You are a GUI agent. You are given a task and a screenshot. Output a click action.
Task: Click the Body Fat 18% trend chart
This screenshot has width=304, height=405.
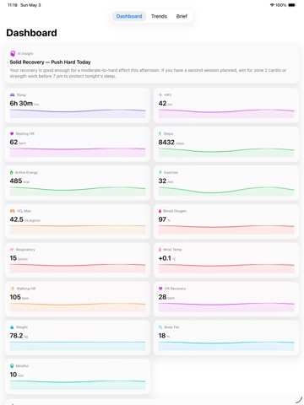[x=226, y=346]
